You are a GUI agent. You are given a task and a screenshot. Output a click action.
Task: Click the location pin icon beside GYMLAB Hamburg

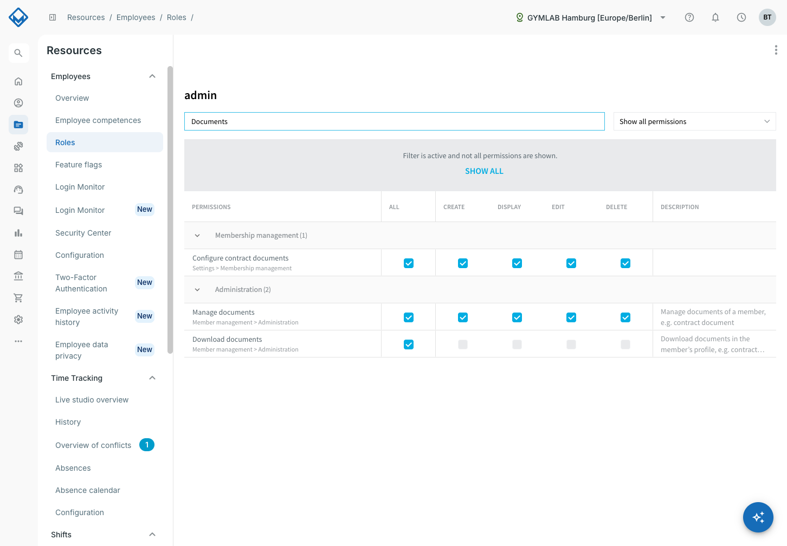click(x=520, y=17)
